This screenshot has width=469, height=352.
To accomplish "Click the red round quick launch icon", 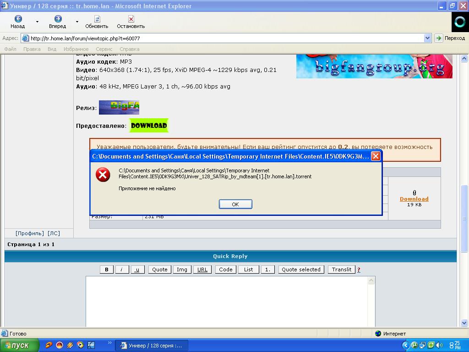I will click(60, 345).
